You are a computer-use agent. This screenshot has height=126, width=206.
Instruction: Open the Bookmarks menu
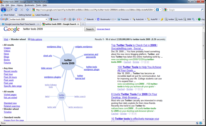[x=30, y=5]
